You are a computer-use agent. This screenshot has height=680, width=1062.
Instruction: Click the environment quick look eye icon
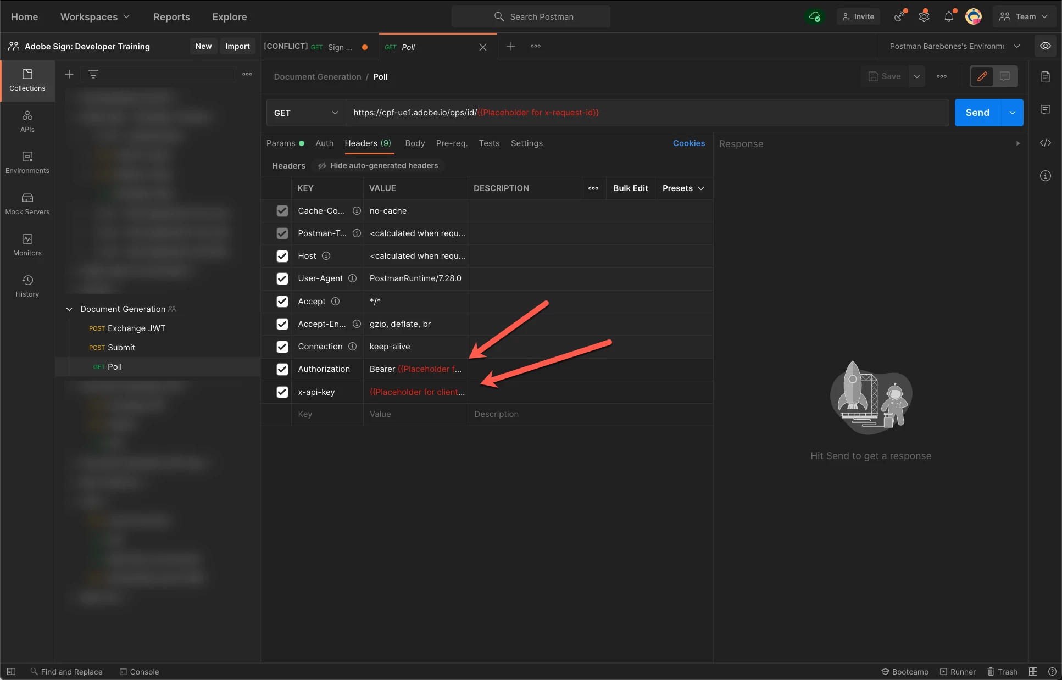[x=1045, y=46]
